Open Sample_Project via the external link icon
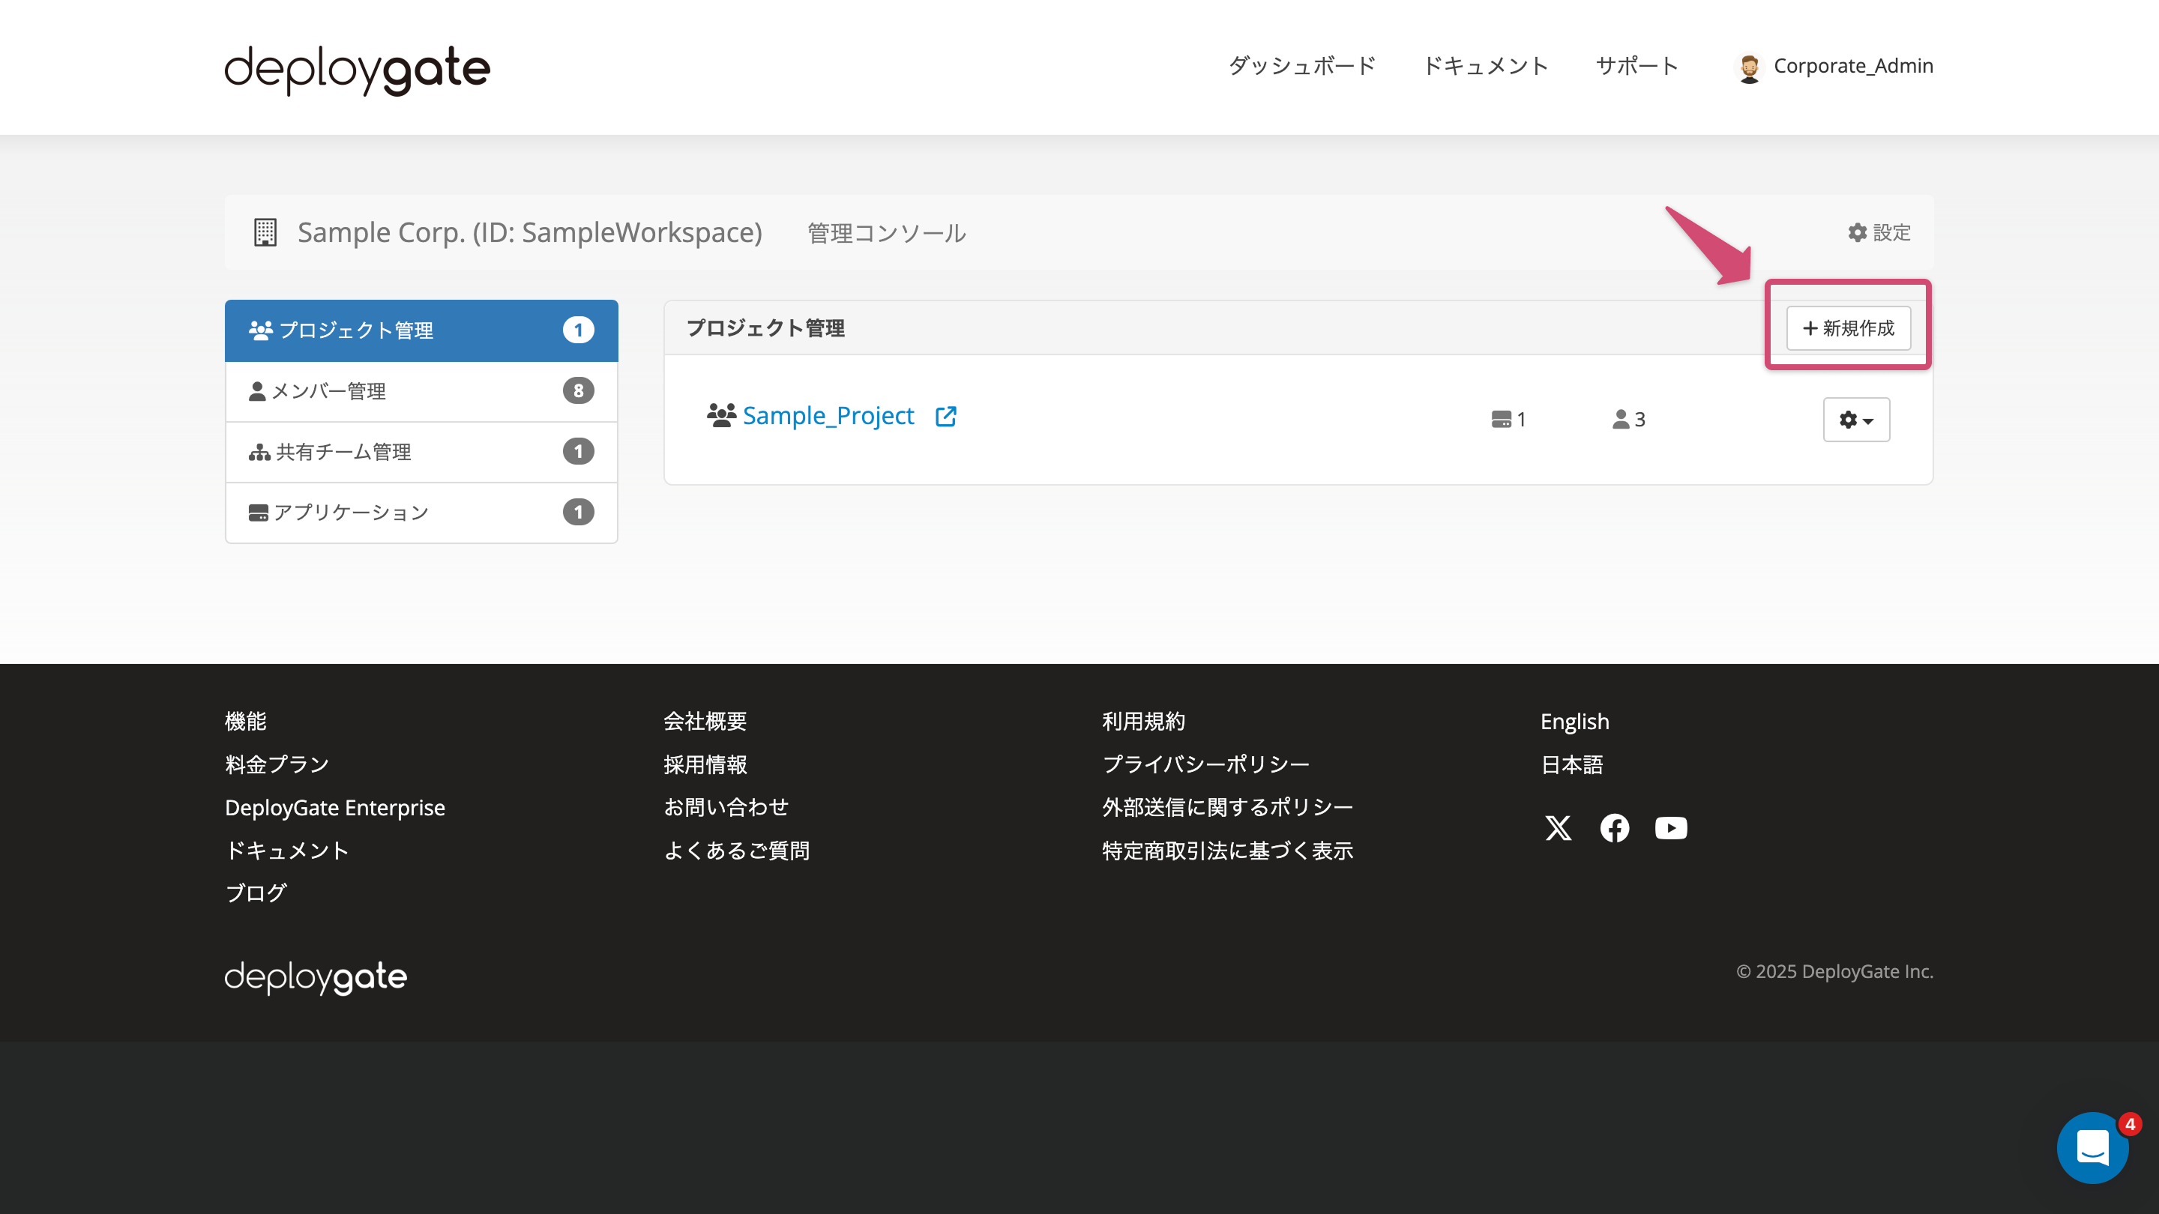This screenshot has width=2159, height=1214. point(945,416)
